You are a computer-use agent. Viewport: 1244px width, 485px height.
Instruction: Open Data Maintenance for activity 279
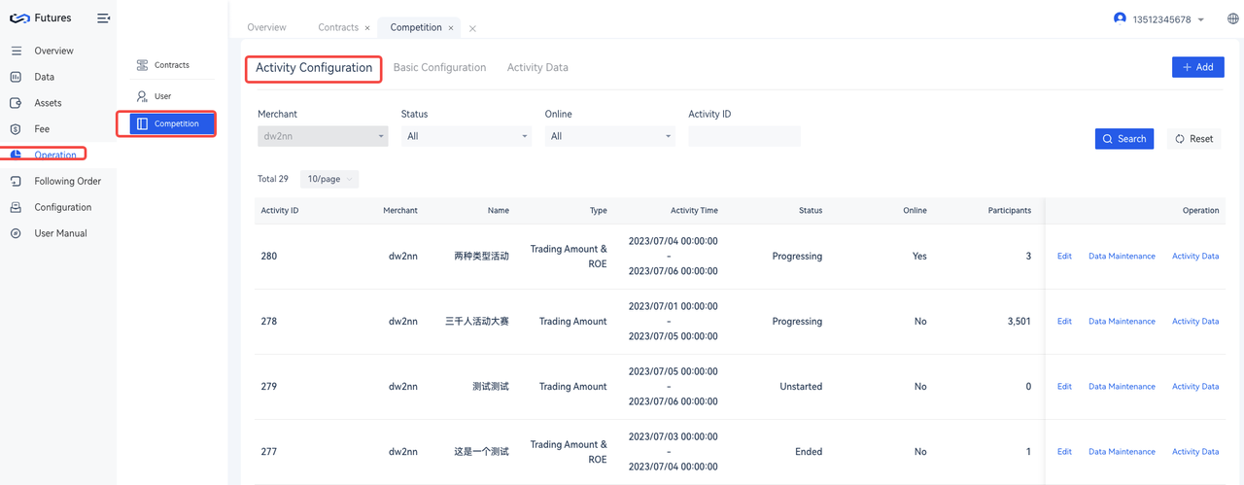(x=1122, y=387)
